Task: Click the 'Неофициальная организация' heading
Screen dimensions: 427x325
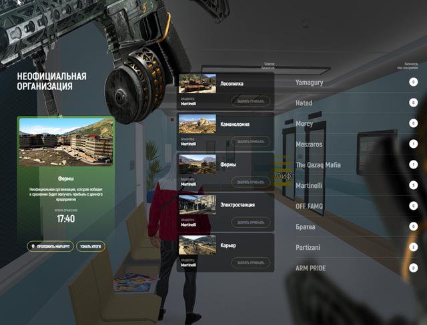Action: (x=52, y=81)
